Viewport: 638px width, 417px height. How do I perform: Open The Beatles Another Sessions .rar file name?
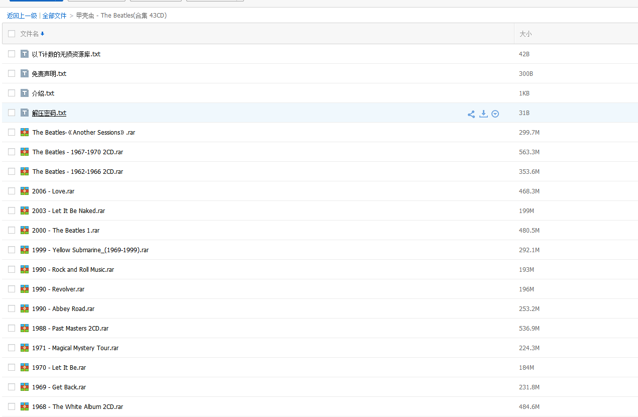[x=84, y=133]
